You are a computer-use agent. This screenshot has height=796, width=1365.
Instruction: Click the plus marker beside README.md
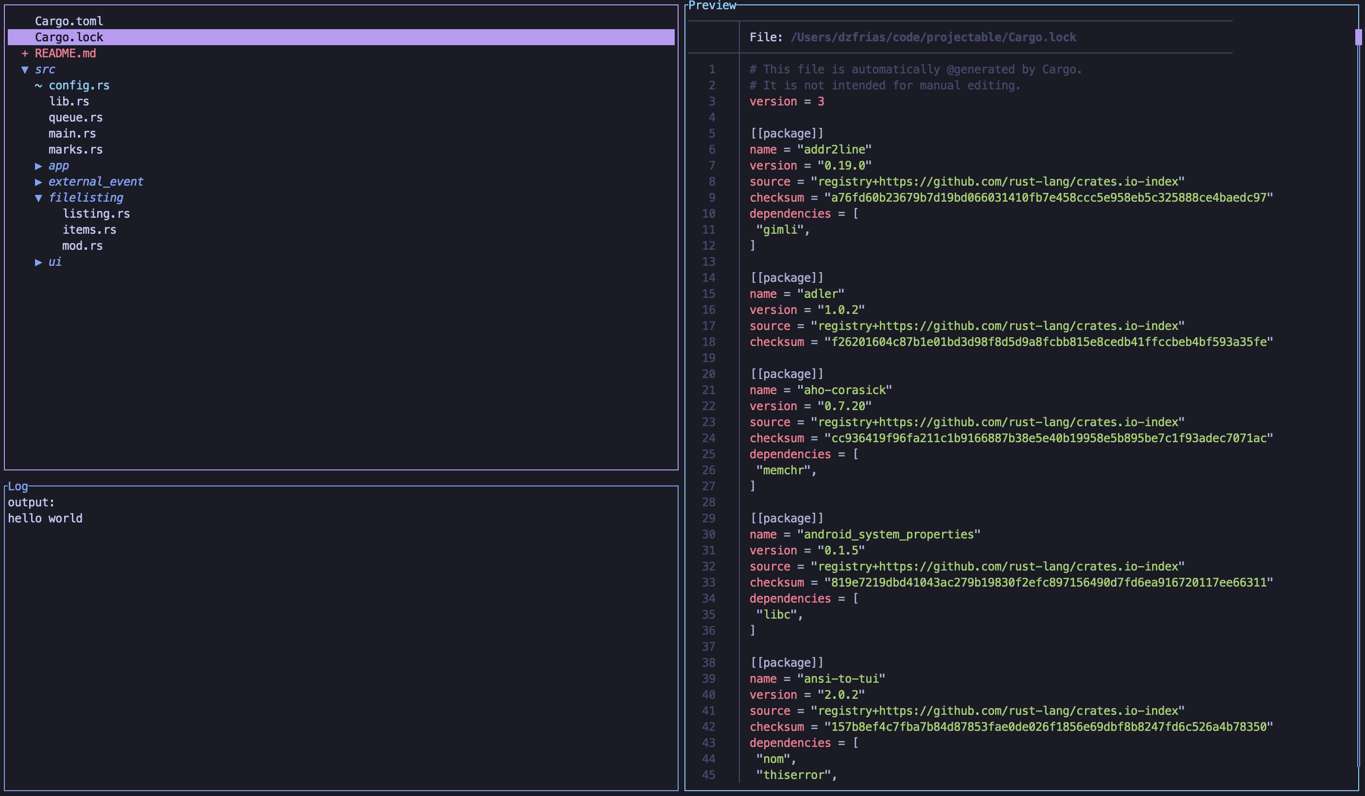tap(24, 53)
